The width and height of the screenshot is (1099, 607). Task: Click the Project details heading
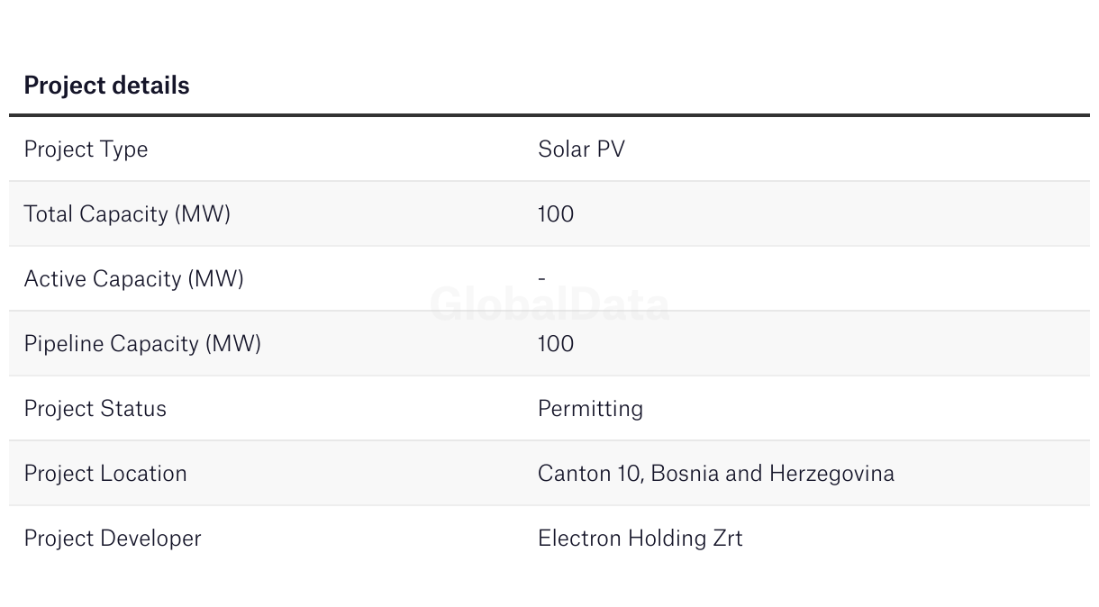106,86
